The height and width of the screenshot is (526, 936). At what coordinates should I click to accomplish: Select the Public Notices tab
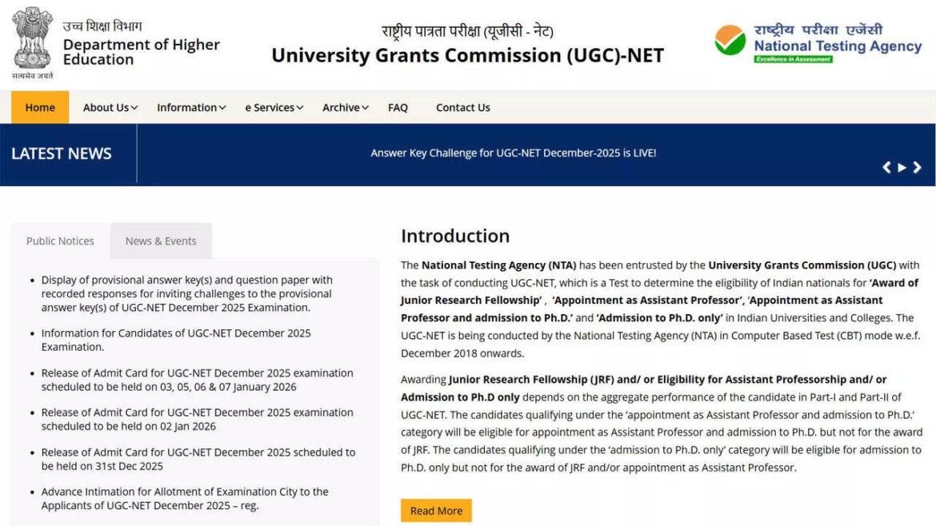pyautogui.click(x=59, y=241)
